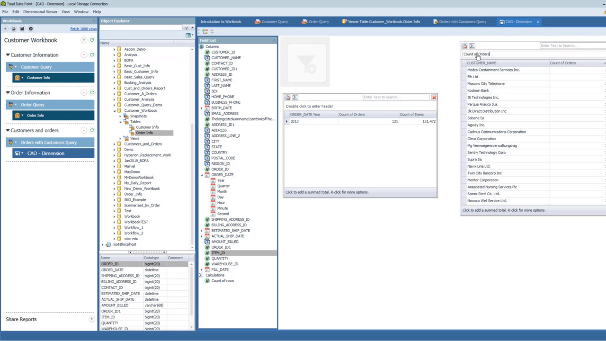The image size is (606, 341).
Task: Click the save icon in Workbook panel
Action: pyautogui.click(x=22, y=28)
